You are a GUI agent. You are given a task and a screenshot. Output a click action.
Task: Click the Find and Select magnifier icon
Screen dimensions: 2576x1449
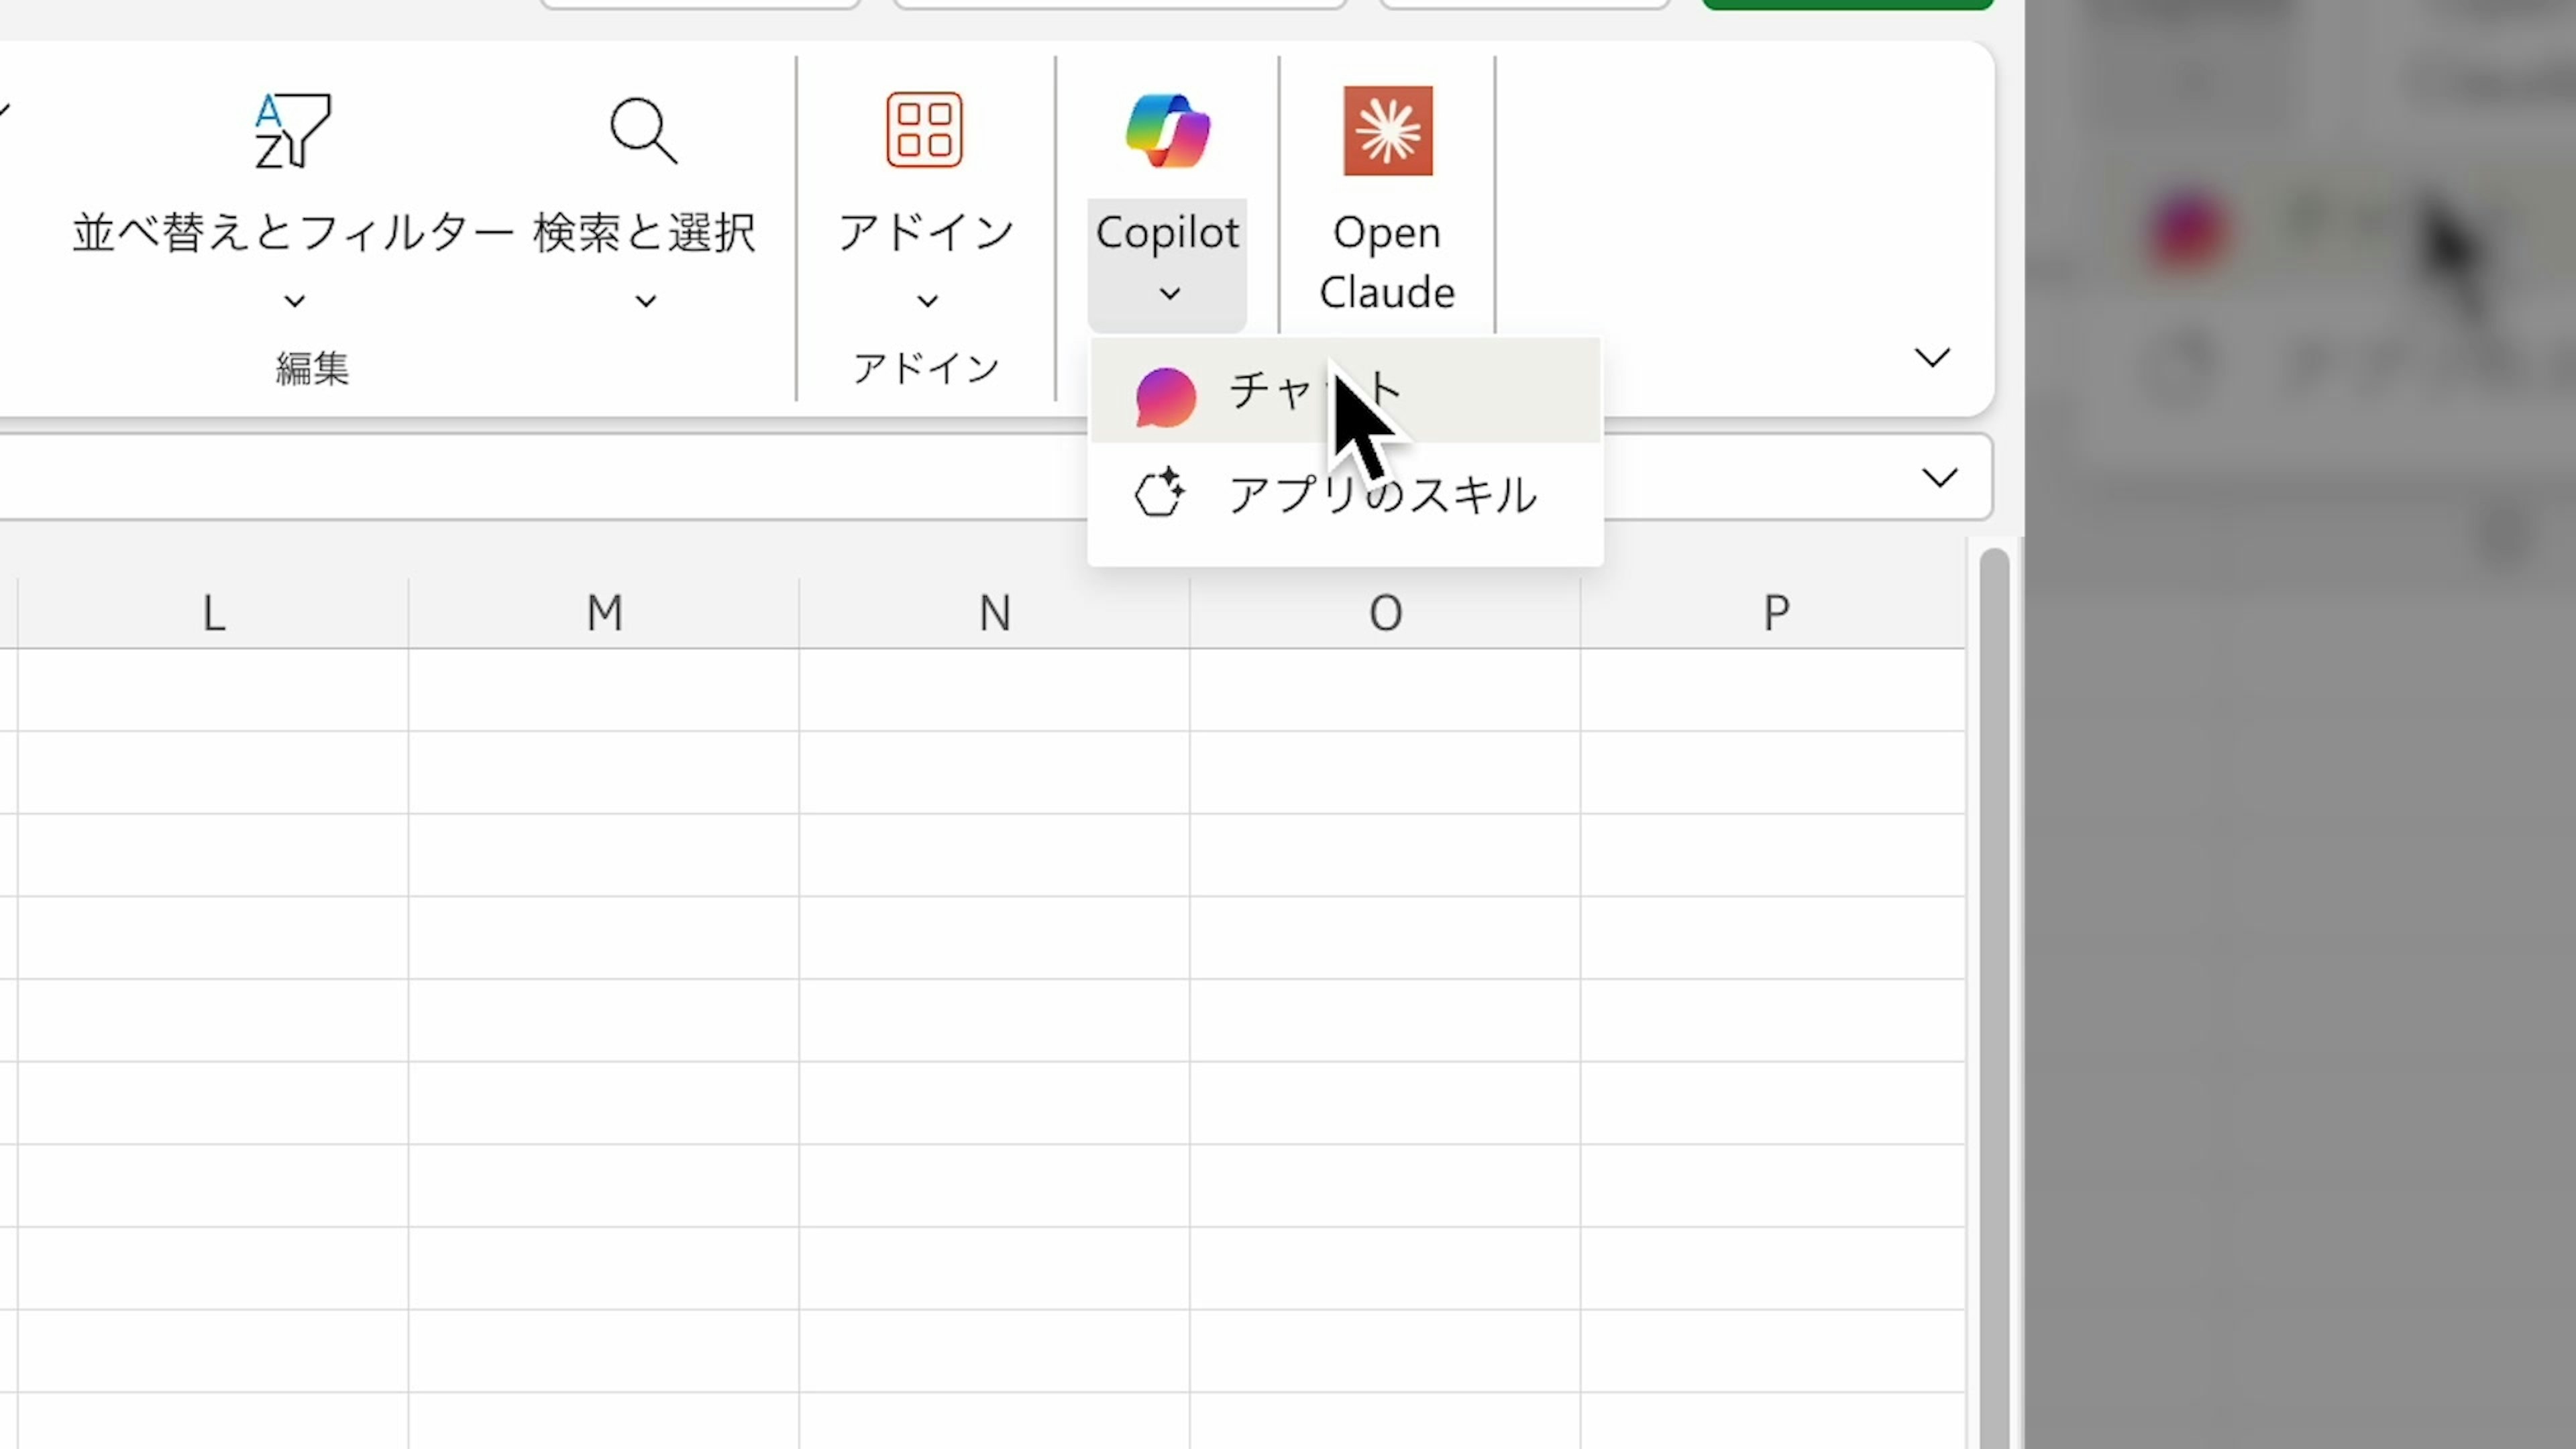pyautogui.click(x=643, y=131)
